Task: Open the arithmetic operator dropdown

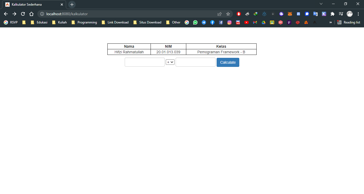Action: tap(170, 62)
